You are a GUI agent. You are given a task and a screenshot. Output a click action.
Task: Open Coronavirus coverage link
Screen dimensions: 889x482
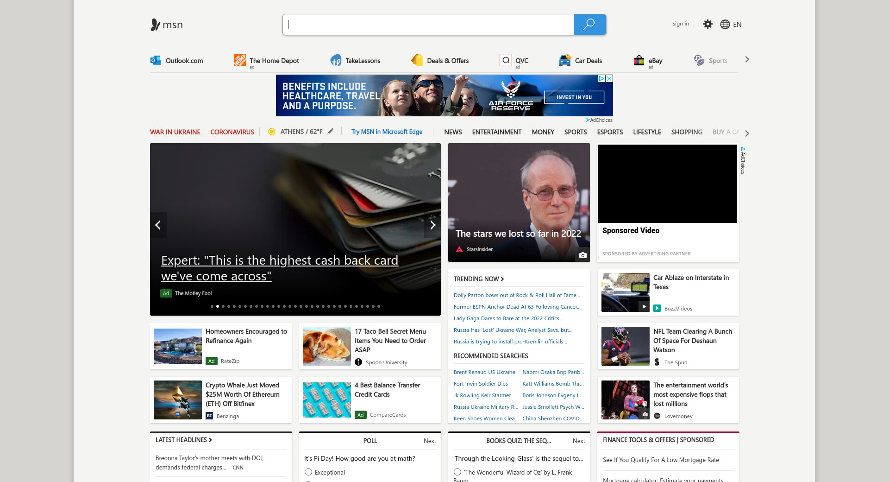coord(232,132)
